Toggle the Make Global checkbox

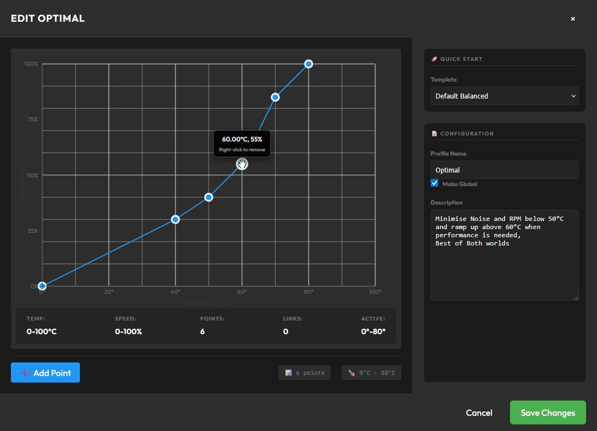(434, 183)
